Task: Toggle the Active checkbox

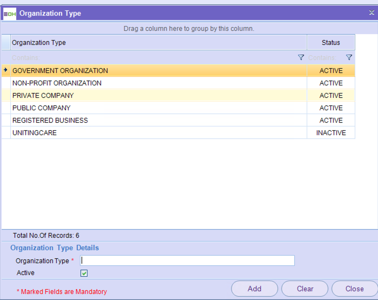Action: point(84,273)
